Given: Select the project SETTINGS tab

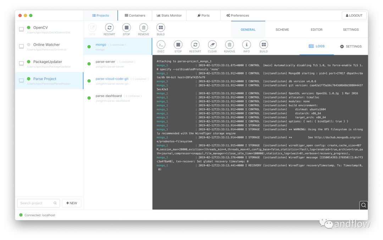Looking at the screenshot, I should click(351, 29).
